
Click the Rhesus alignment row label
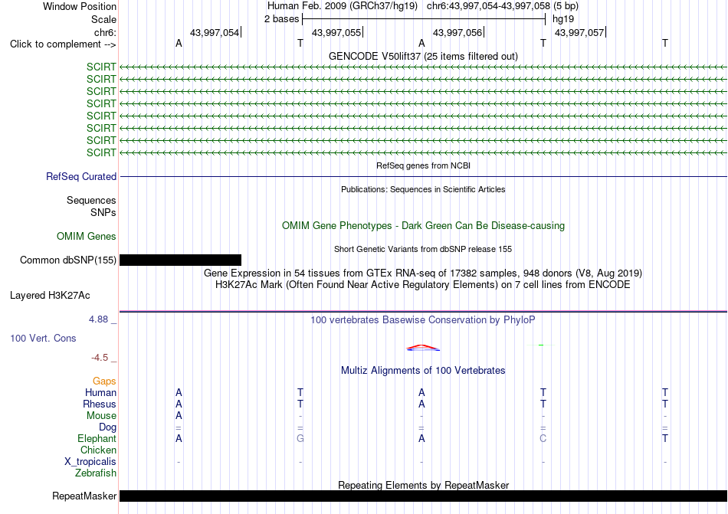click(x=100, y=404)
